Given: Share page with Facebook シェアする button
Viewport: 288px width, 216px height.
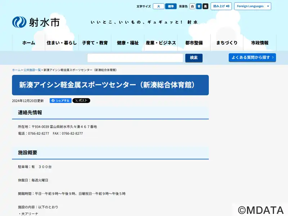Looking at the screenshot, I should pos(60,100).
